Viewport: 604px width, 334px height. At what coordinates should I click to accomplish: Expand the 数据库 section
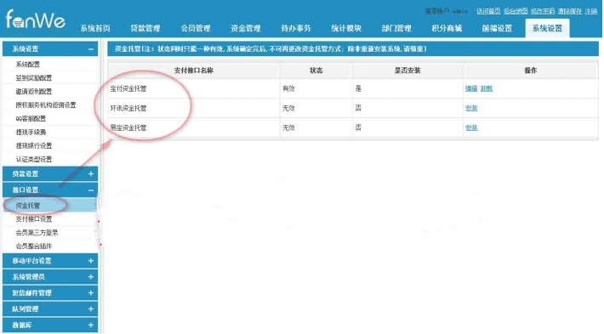pyautogui.click(x=50, y=326)
